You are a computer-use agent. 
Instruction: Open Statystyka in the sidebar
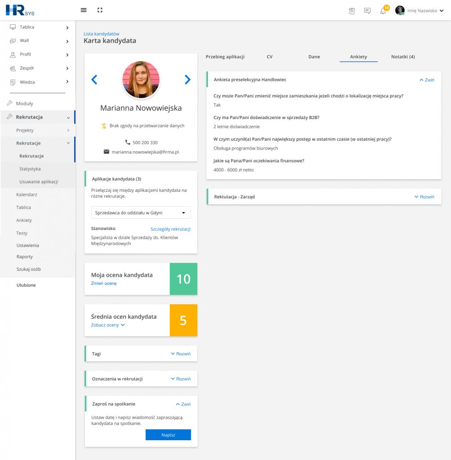(x=30, y=169)
